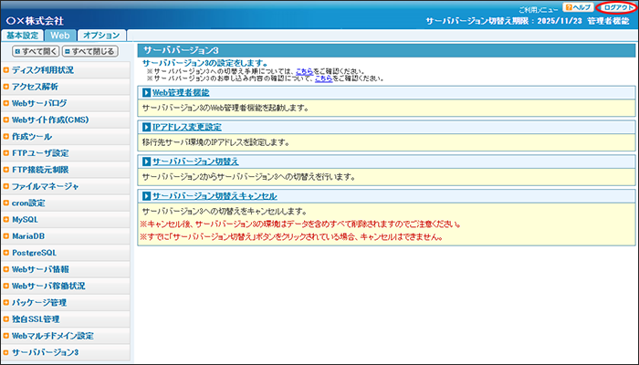This screenshot has height=365, width=639.
Task: Click the Webサーバログ sidebar icon
Action: (x=6, y=103)
